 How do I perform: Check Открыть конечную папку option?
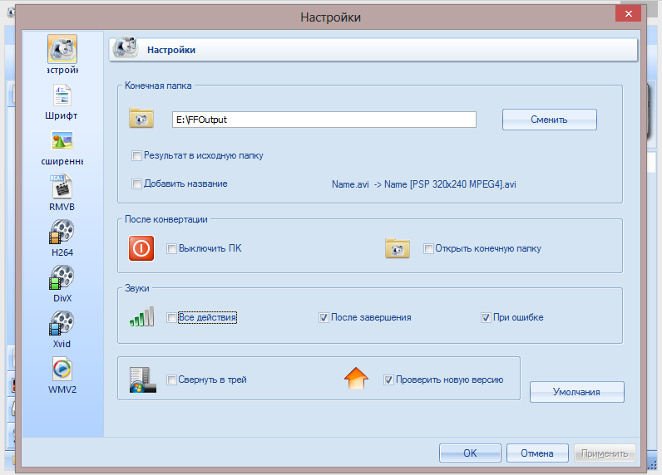point(428,248)
